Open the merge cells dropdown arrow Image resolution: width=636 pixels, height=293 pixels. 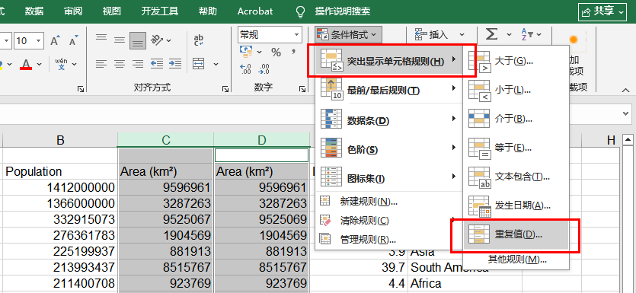point(216,64)
